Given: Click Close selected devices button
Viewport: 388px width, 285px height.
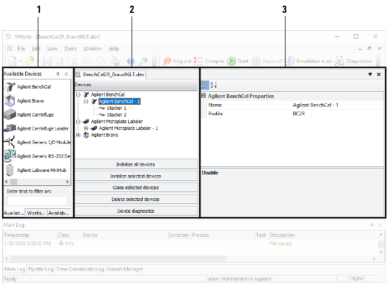Looking at the screenshot, I should (136, 188).
